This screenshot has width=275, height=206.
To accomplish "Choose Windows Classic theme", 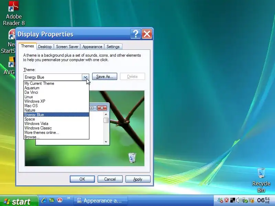I will tap(56, 128).
